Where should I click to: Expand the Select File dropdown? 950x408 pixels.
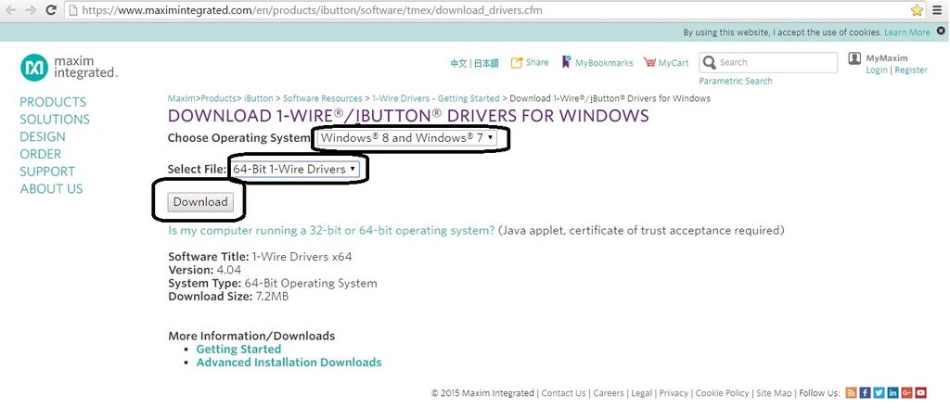click(x=295, y=170)
